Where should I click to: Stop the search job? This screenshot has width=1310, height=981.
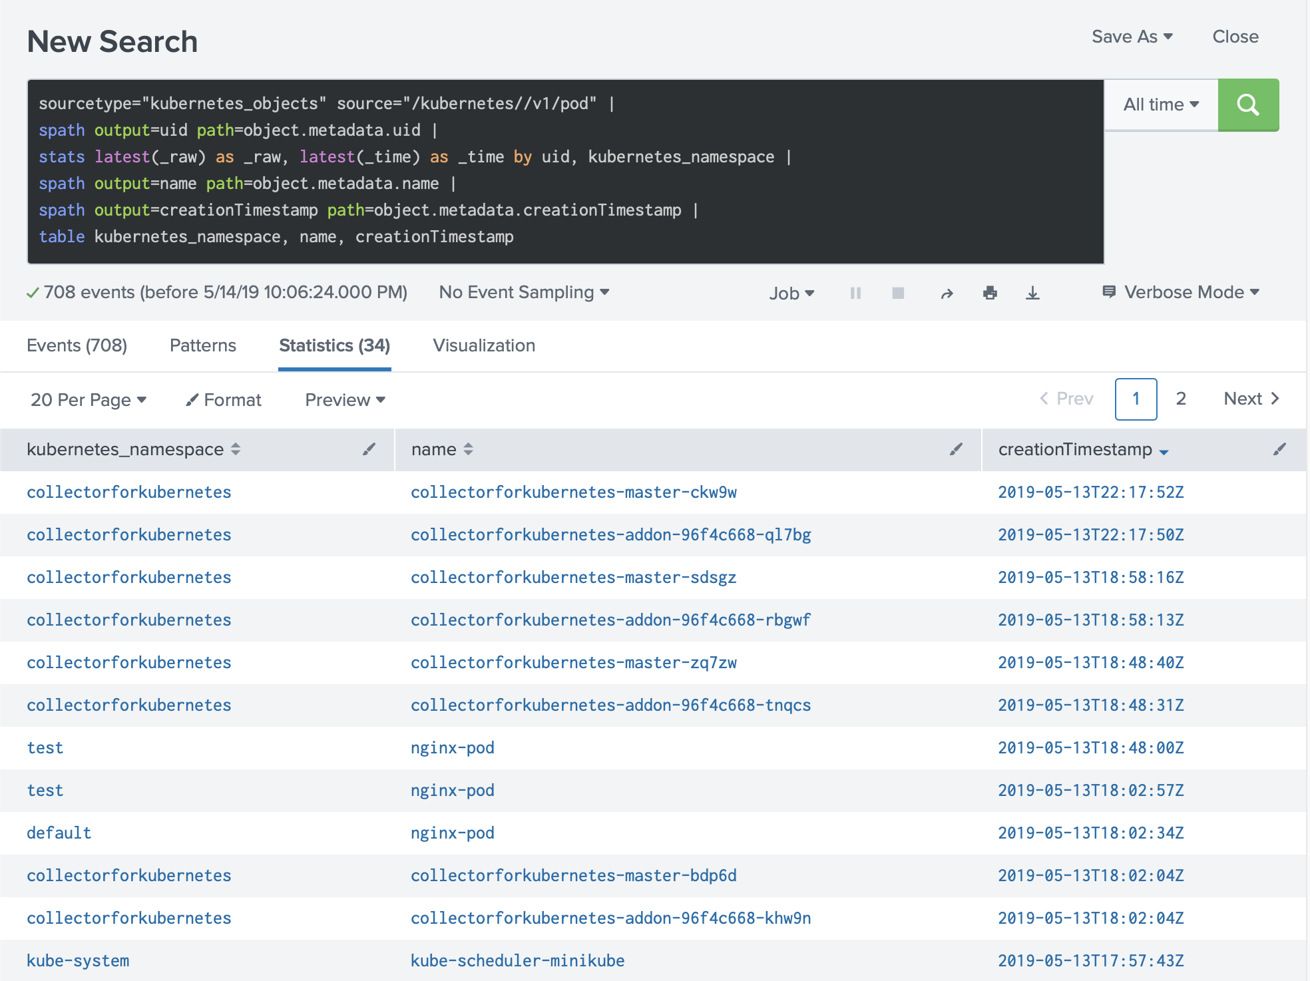click(898, 293)
